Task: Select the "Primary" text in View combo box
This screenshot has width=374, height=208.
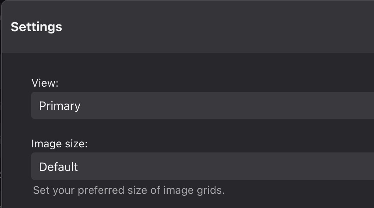Action: [x=60, y=106]
